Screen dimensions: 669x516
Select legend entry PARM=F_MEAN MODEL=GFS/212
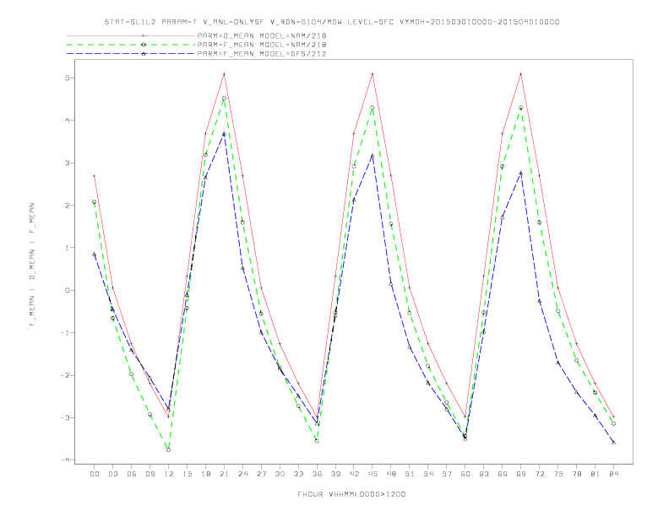coord(262,54)
